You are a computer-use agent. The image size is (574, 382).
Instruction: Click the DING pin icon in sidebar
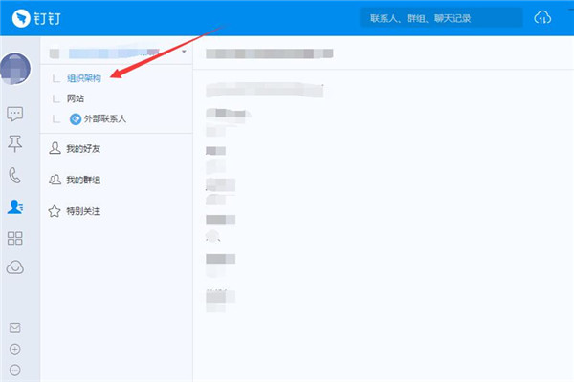pyautogui.click(x=15, y=144)
